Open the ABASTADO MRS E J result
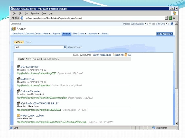Viewport: 185px width, 138px height. (30, 67)
